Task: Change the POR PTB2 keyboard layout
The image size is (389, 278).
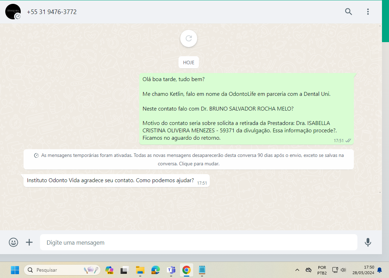Action: point(322,270)
